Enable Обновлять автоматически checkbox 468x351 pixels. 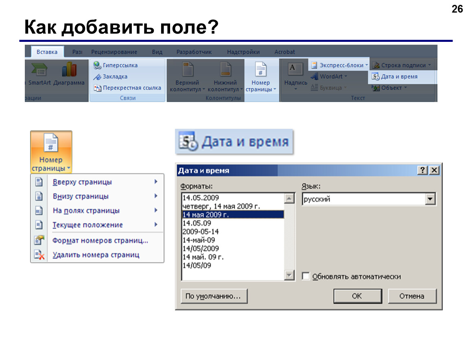coord(306,276)
